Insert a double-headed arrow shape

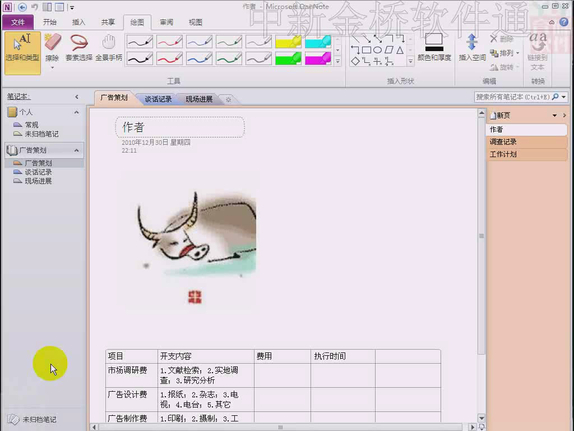(378, 39)
